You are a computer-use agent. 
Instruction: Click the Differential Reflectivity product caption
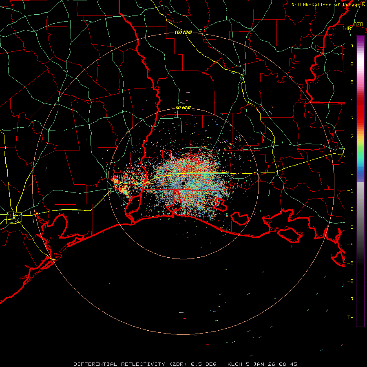(186, 364)
